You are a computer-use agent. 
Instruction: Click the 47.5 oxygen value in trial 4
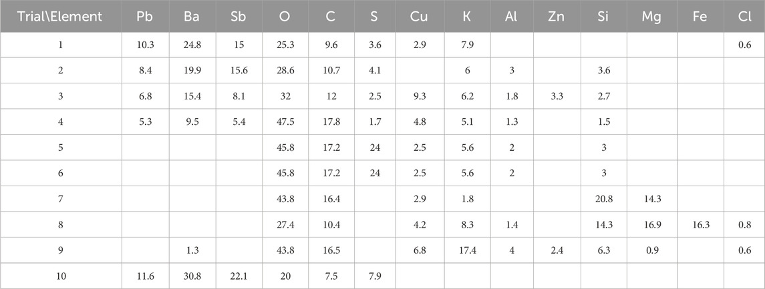[x=285, y=122]
